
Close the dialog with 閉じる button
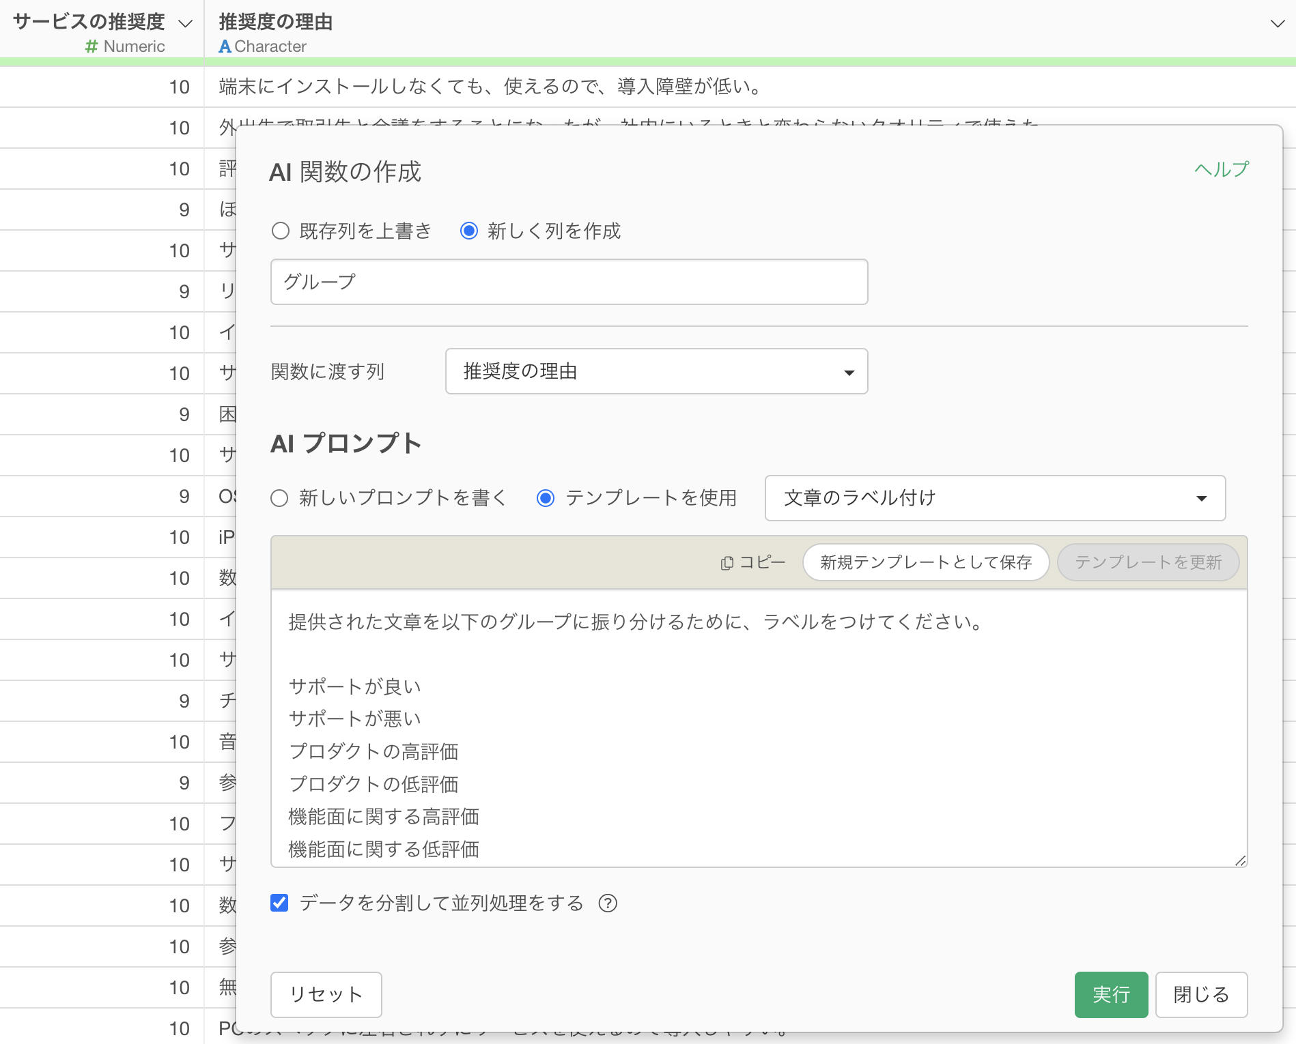point(1201,995)
